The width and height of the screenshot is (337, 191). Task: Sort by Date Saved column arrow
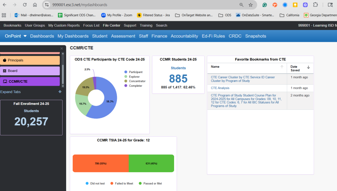[308, 67]
